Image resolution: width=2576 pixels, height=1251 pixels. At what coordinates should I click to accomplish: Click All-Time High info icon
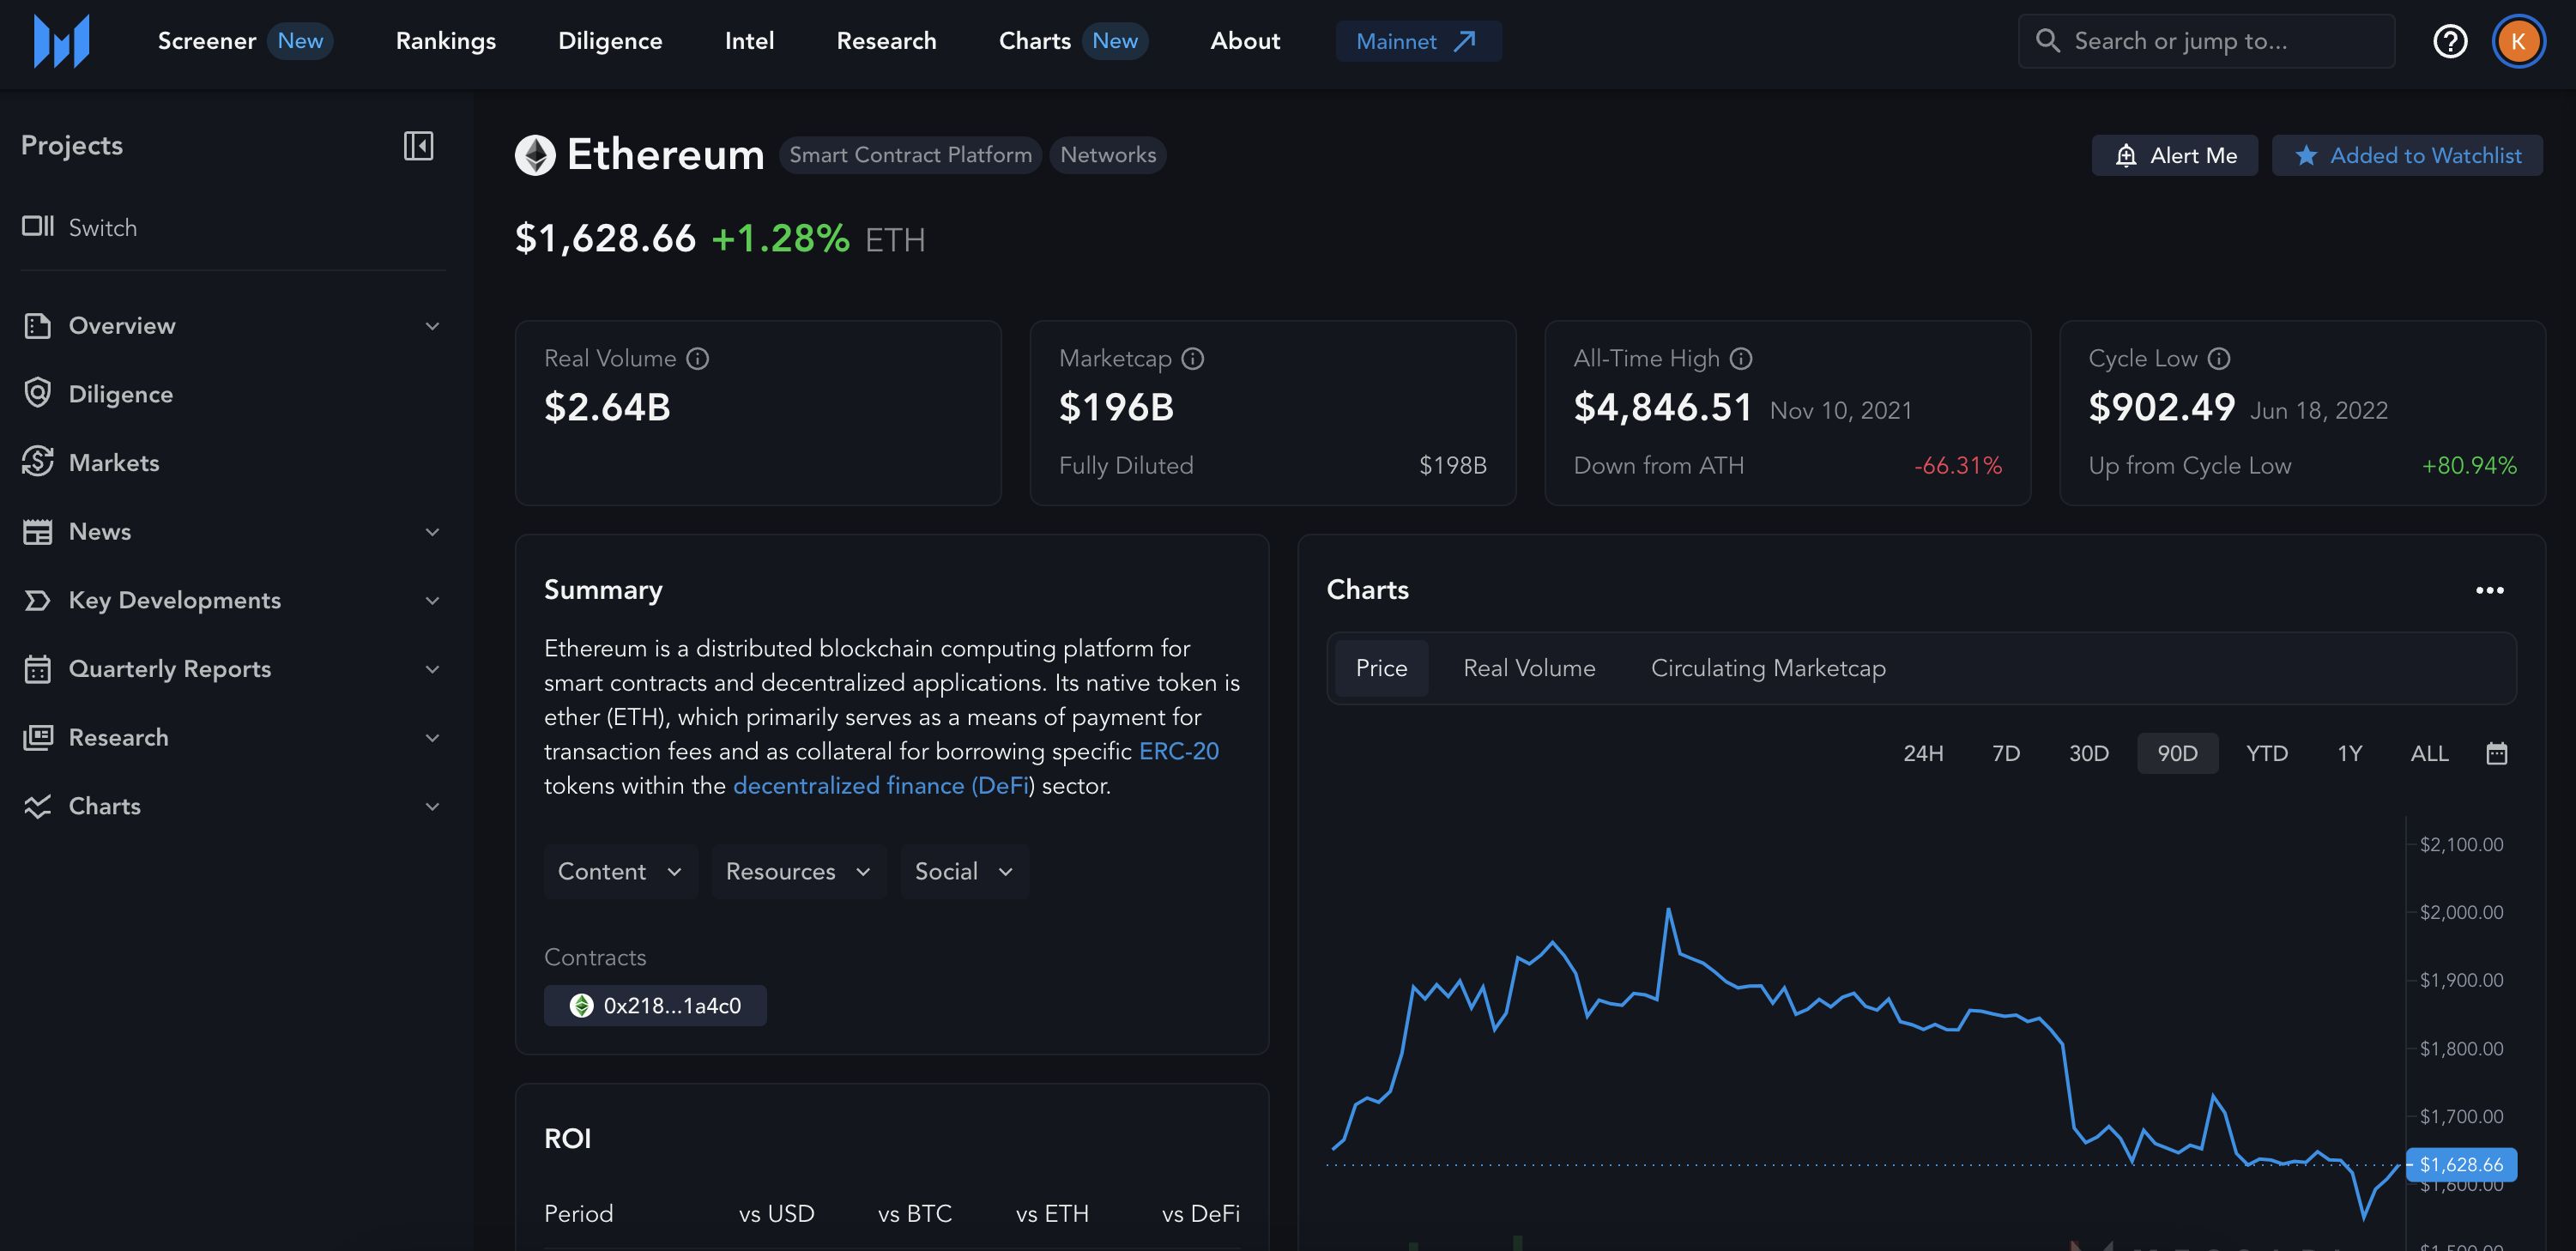point(1741,358)
